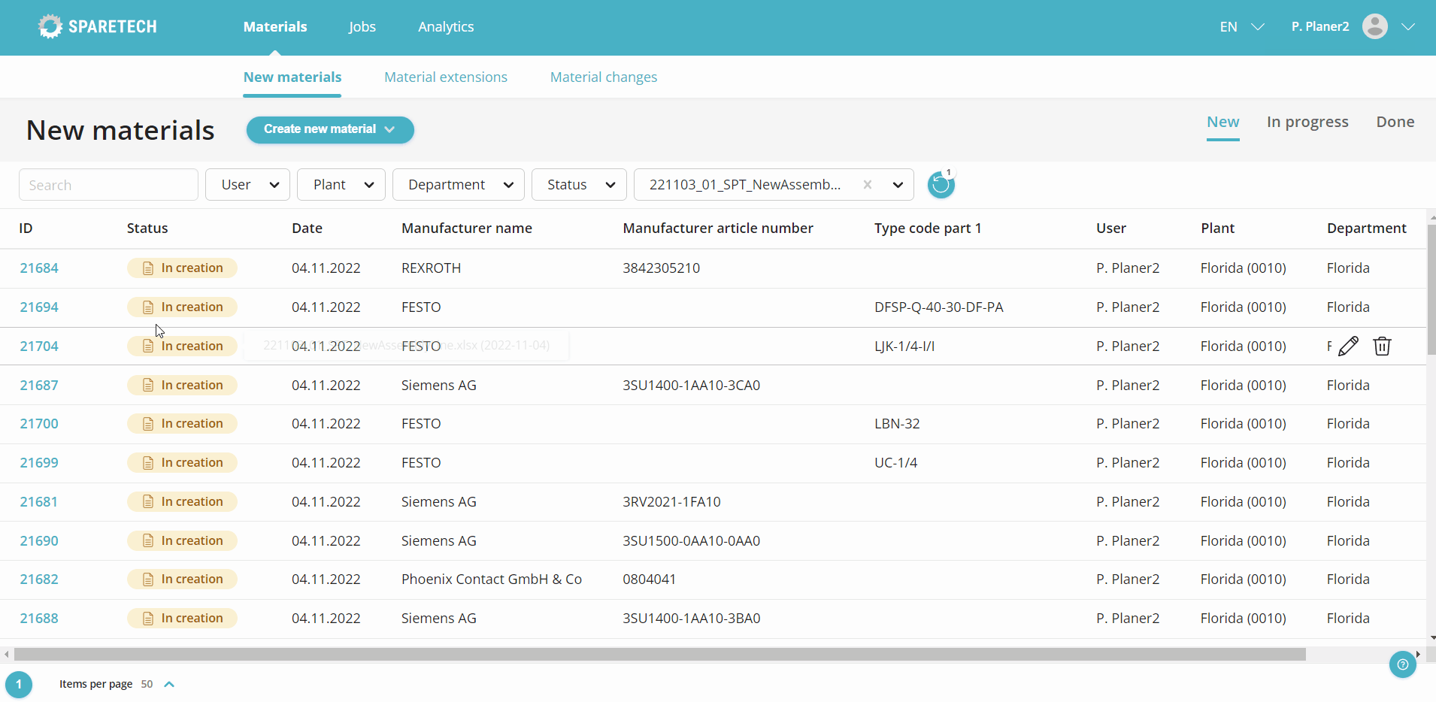Show the Done list

[x=1395, y=122]
